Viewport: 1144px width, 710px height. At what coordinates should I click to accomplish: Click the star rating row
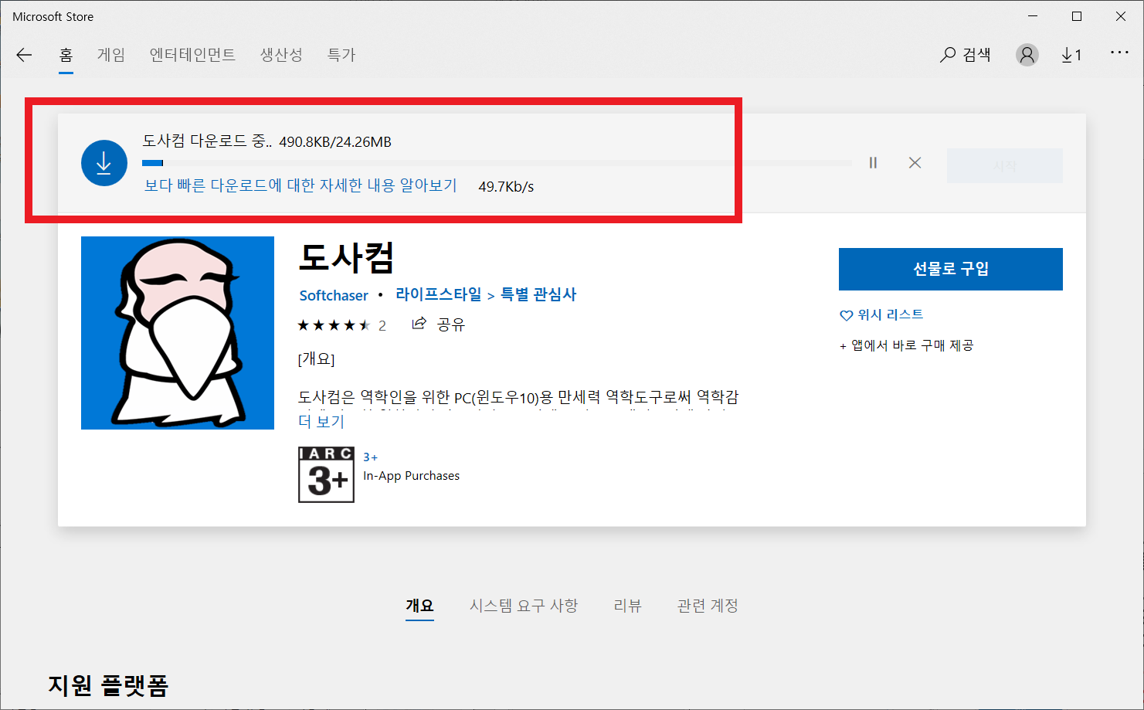334,325
